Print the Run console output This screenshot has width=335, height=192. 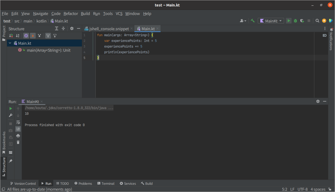18,136
